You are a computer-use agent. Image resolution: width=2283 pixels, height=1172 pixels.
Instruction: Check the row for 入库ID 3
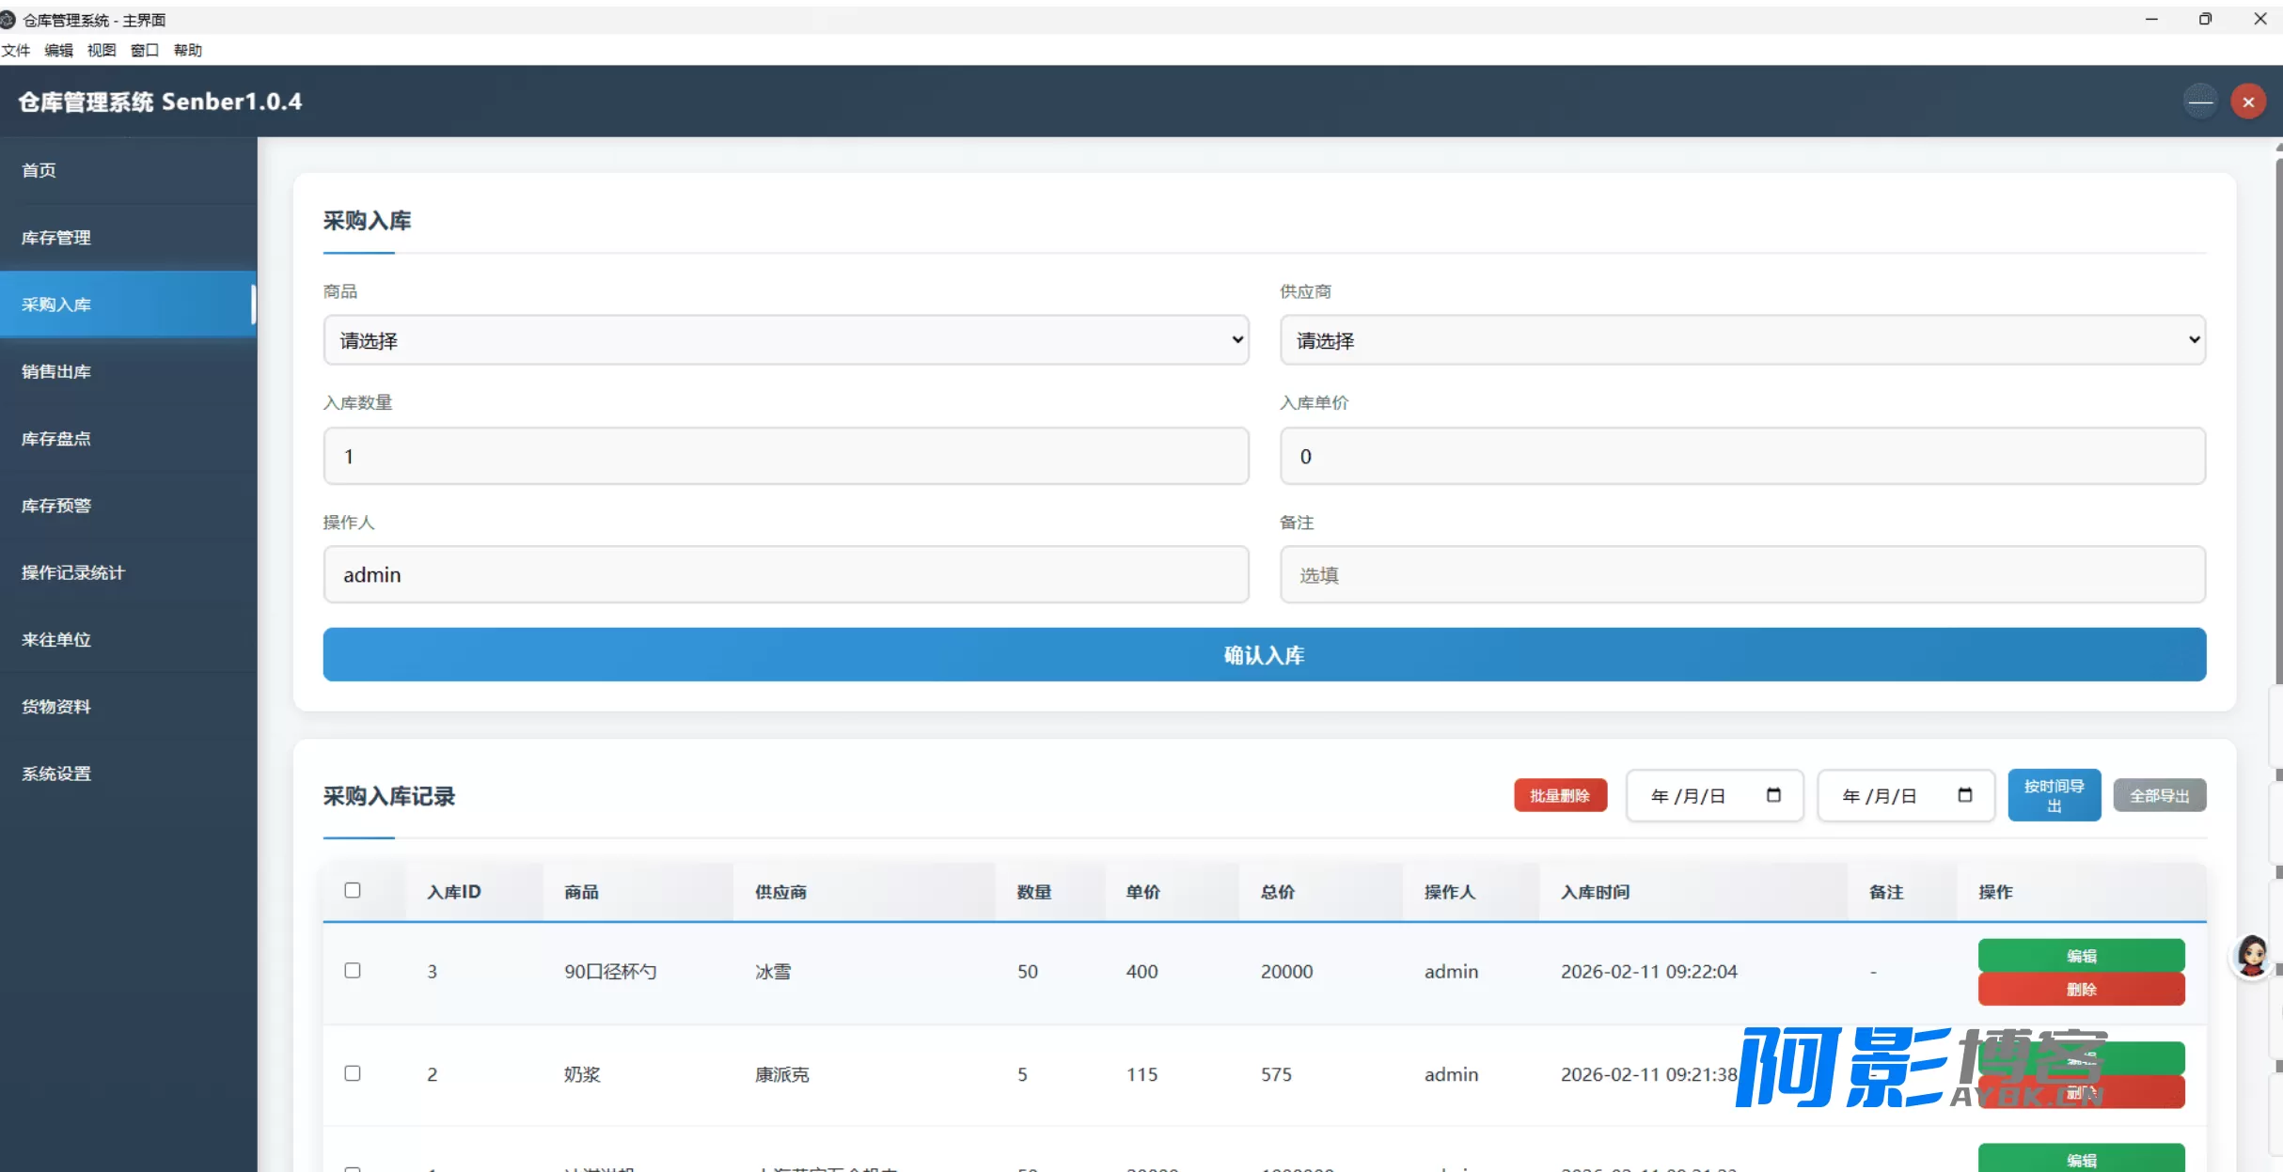coord(353,970)
